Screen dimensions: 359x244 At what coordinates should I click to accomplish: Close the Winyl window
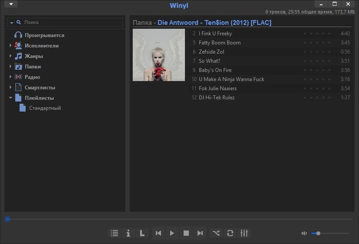348,4
